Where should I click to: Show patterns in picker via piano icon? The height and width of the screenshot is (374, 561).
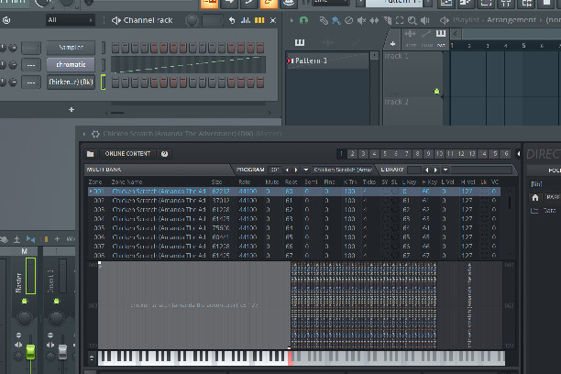(x=300, y=42)
